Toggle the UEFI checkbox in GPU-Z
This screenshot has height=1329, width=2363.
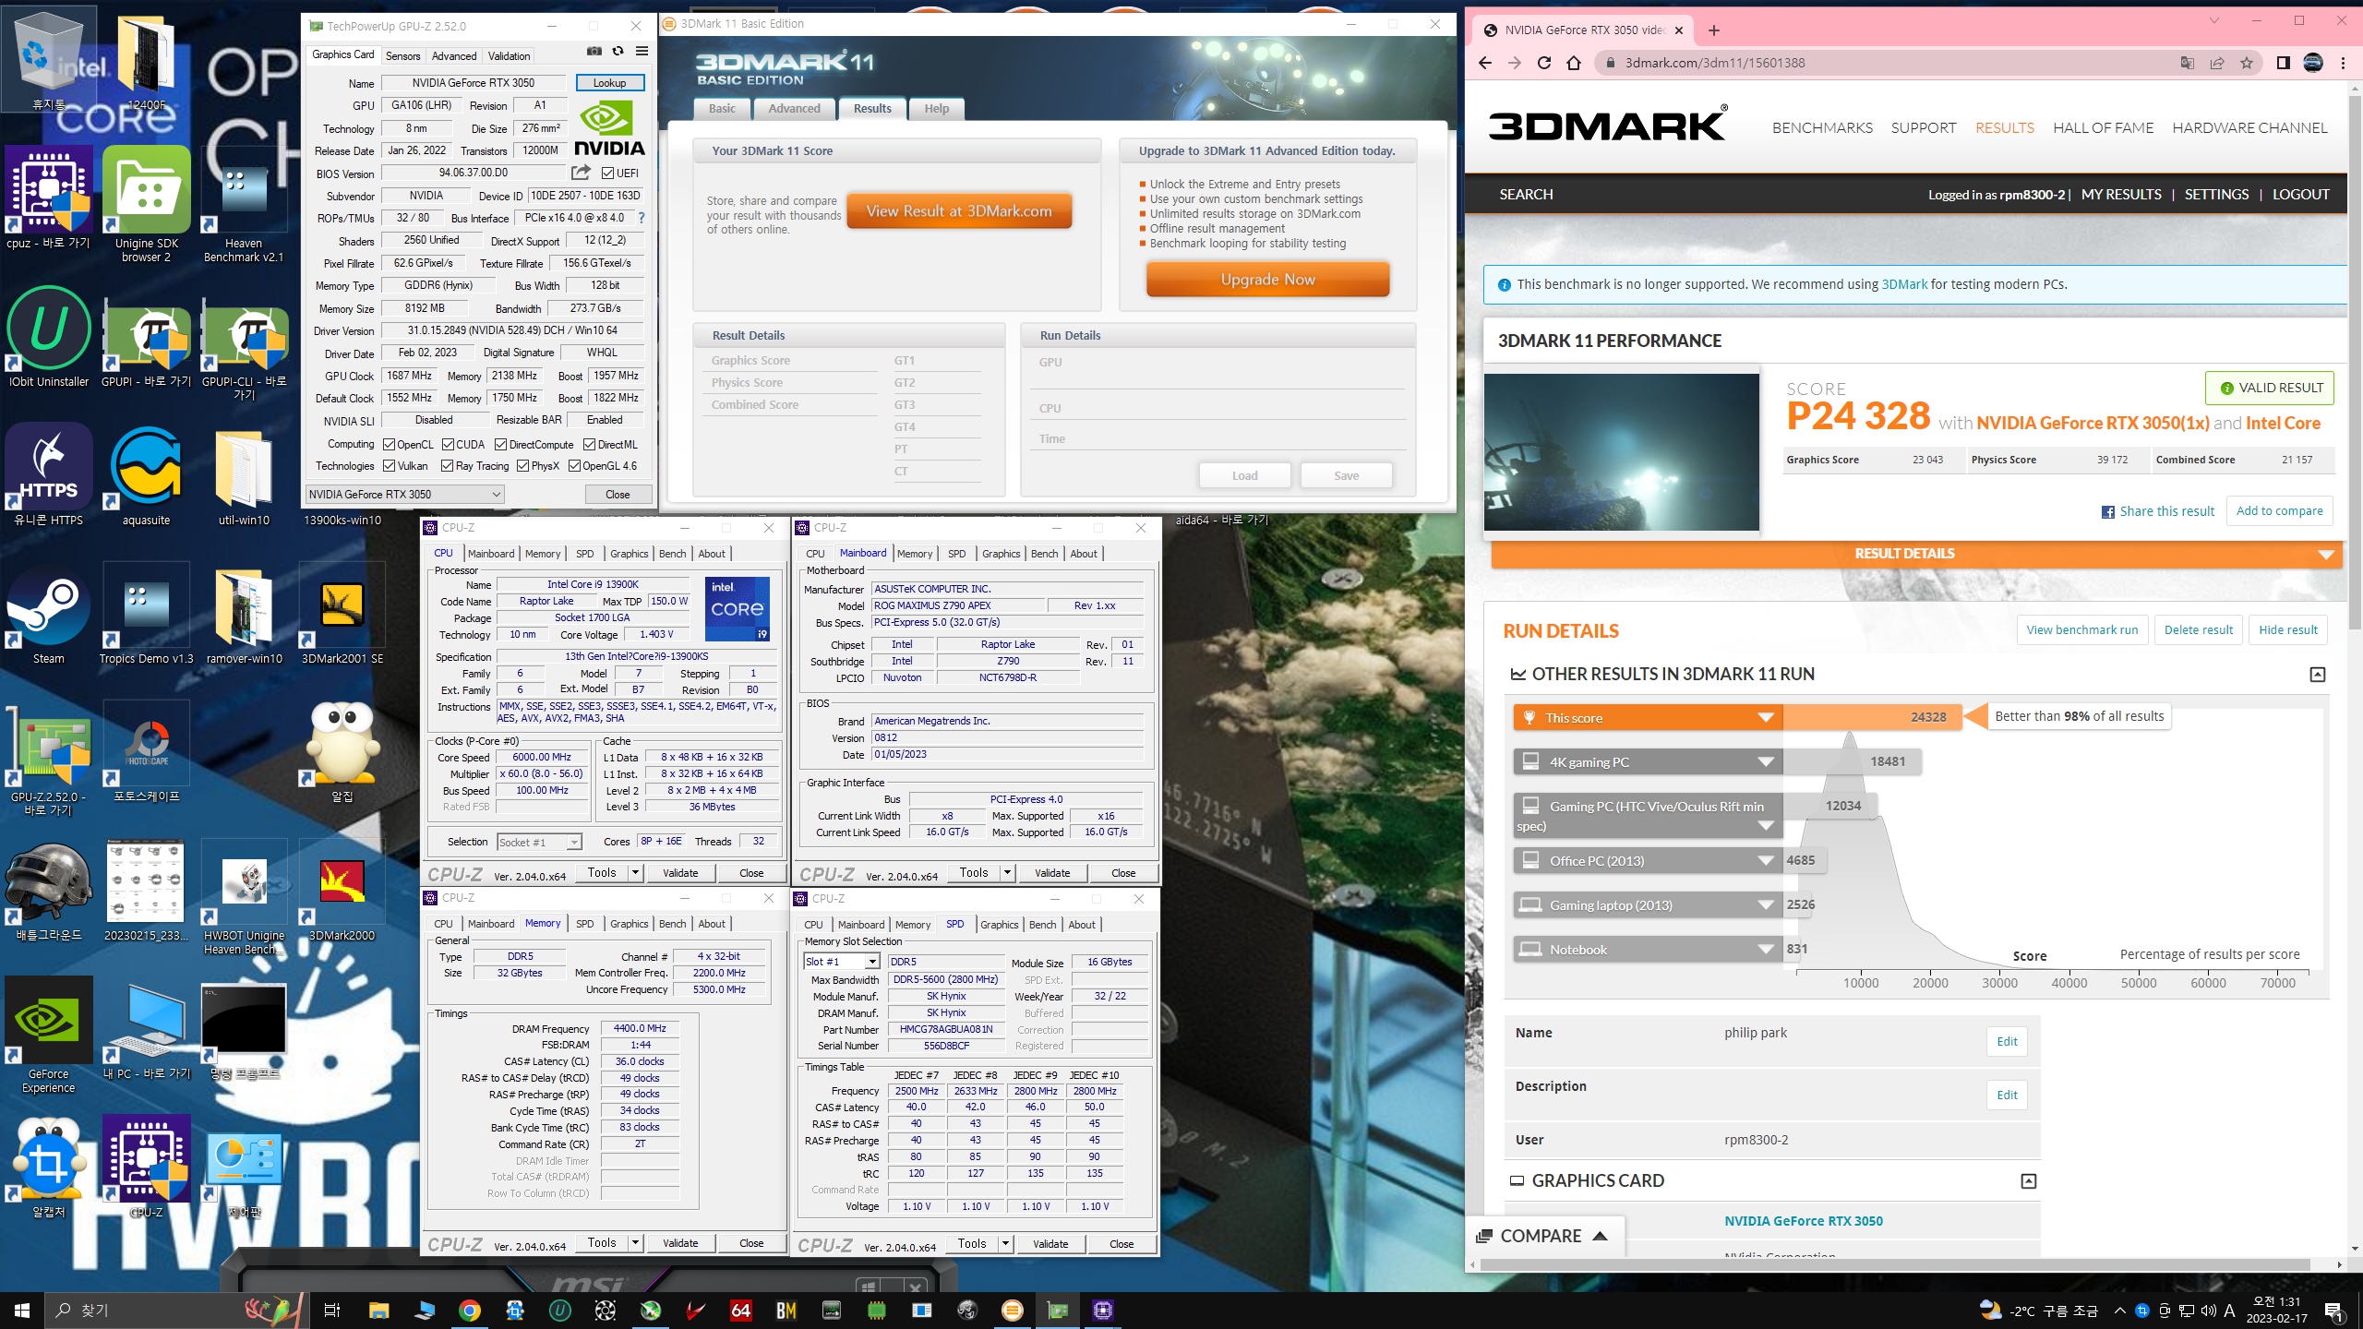[x=608, y=173]
